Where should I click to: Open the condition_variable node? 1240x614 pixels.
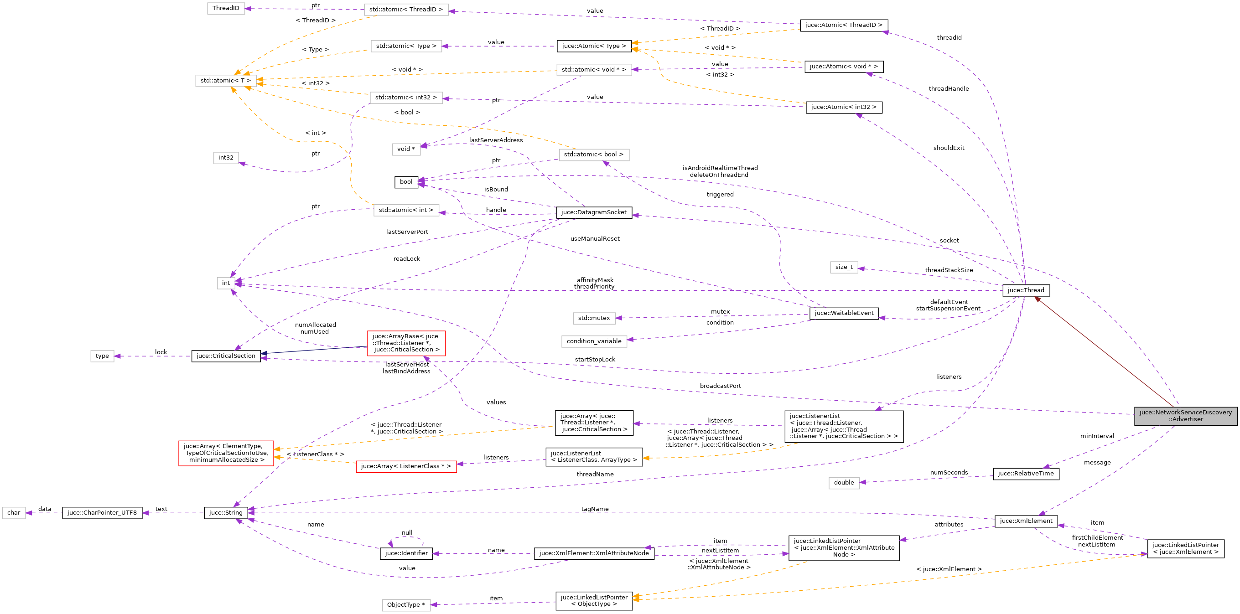point(594,341)
